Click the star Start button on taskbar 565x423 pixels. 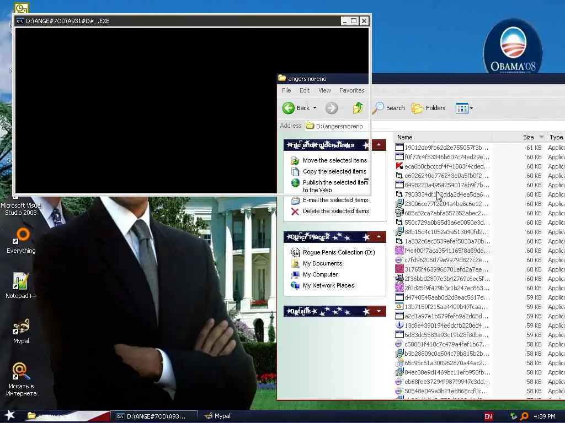click(9, 416)
